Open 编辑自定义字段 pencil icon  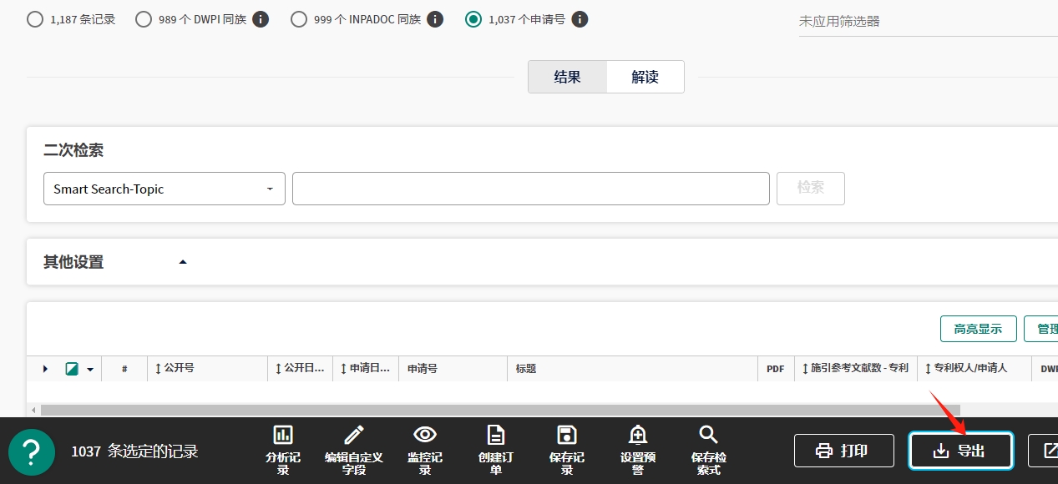354,435
